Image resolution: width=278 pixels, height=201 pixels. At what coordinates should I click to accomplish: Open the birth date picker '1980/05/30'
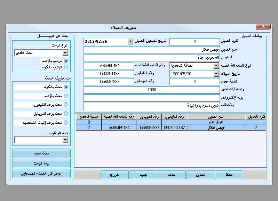[216, 74]
